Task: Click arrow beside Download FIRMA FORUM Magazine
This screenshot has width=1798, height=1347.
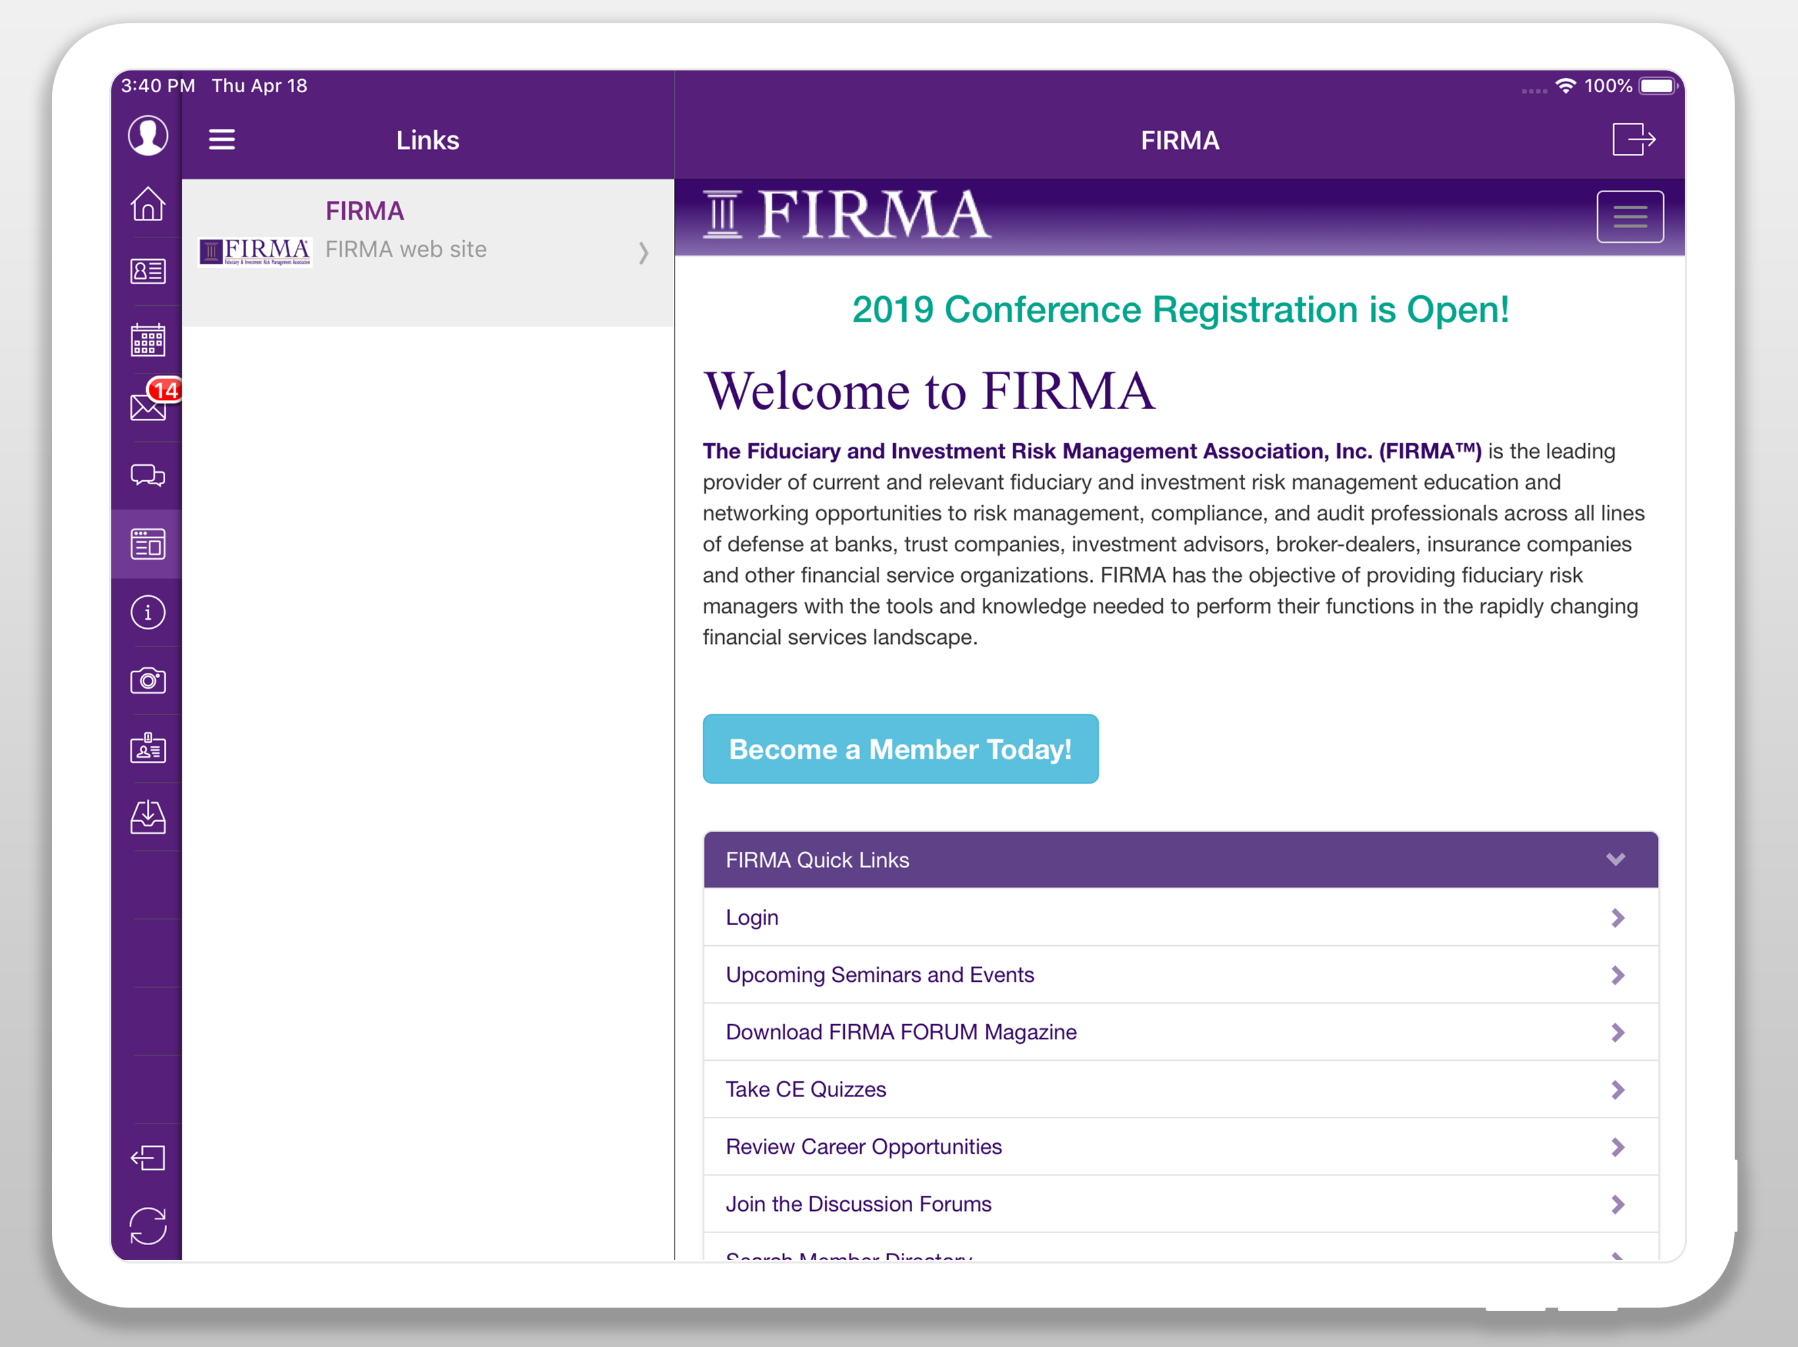Action: [x=1618, y=1033]
